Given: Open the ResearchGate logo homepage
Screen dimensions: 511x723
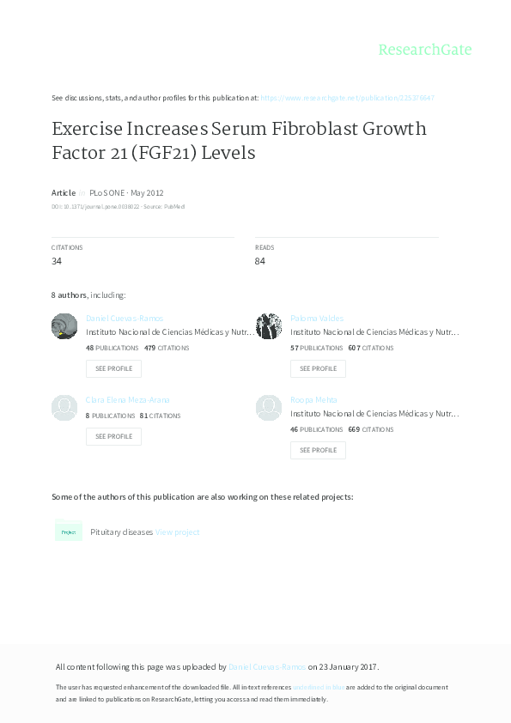Looking at the screenshot, I should [426, 50].
